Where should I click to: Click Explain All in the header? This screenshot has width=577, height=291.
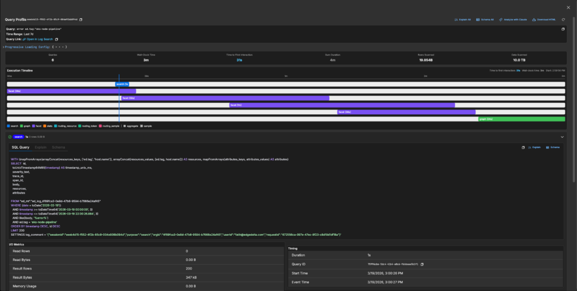(x=462, y=20)
